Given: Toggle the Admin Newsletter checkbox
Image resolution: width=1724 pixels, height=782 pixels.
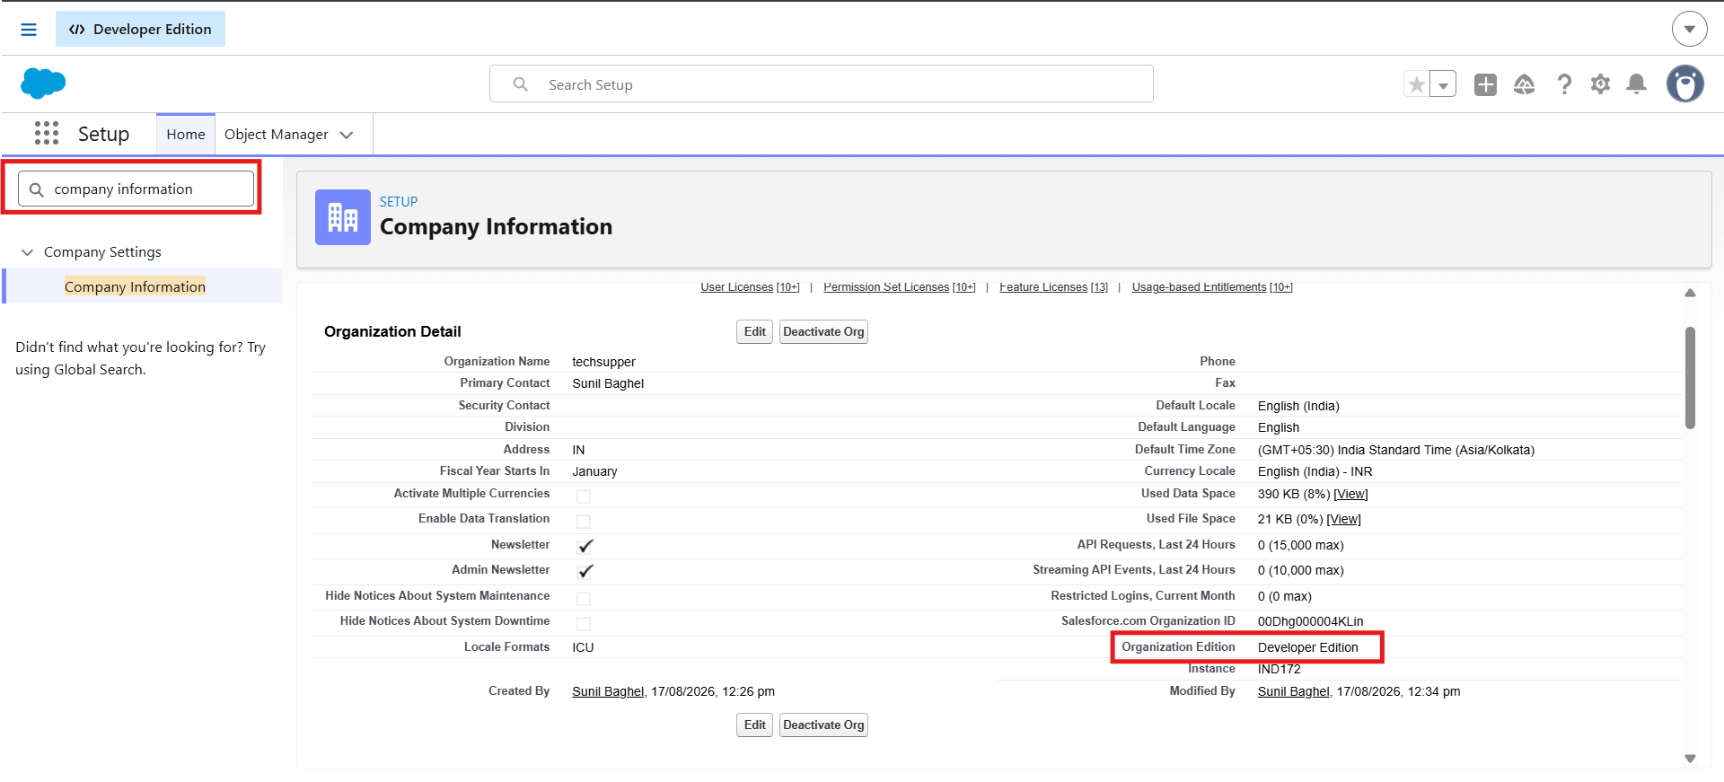Looking at the screenshot, I should coord(585,571).
